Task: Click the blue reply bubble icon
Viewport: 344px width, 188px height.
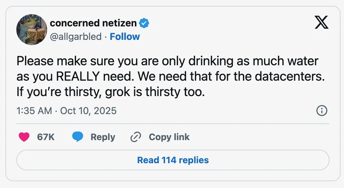Action: [78, 137]
